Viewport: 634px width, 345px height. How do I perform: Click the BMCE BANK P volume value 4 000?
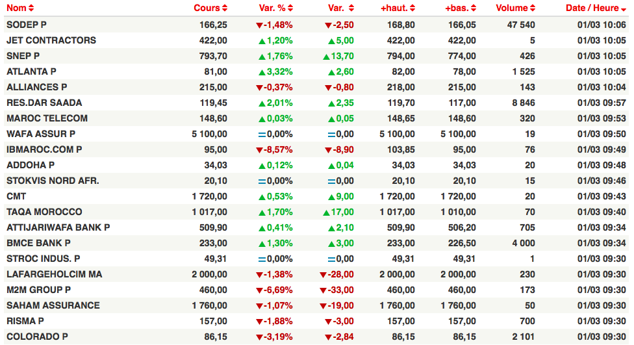click(523, 243)
